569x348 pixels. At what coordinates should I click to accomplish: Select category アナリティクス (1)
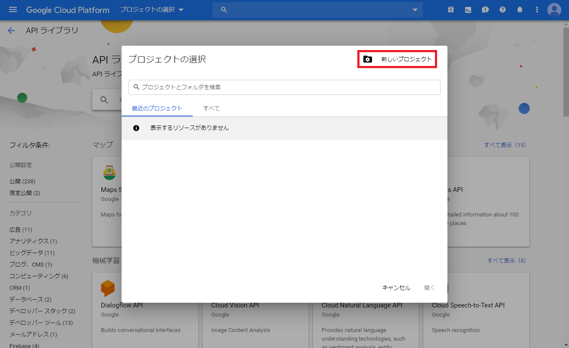33,241
